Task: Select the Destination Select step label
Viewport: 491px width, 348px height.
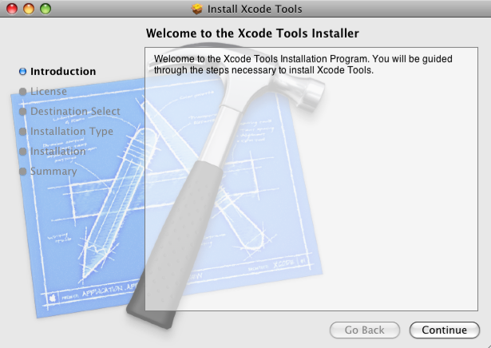Action: [x=75, y=112]
